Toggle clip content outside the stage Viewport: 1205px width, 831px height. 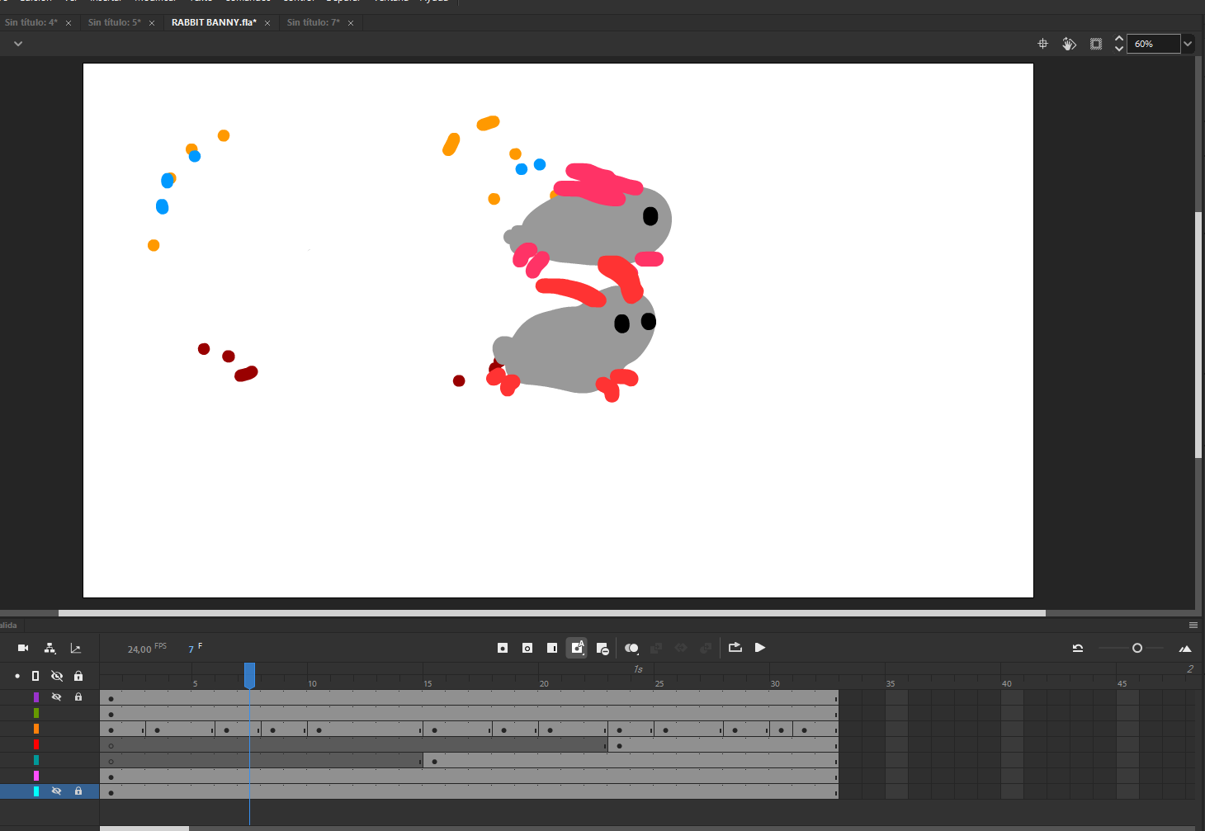tap(1096, 44)
